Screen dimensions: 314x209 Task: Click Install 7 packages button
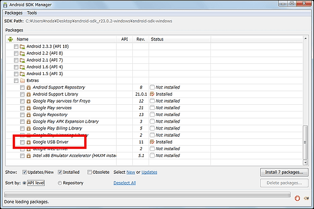[284, 172]
